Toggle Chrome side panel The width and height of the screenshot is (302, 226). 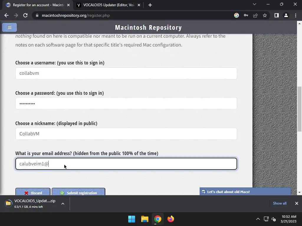[277, 15]
